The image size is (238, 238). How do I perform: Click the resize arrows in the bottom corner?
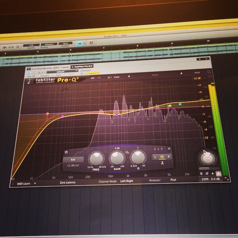click(x=226, y=179)
